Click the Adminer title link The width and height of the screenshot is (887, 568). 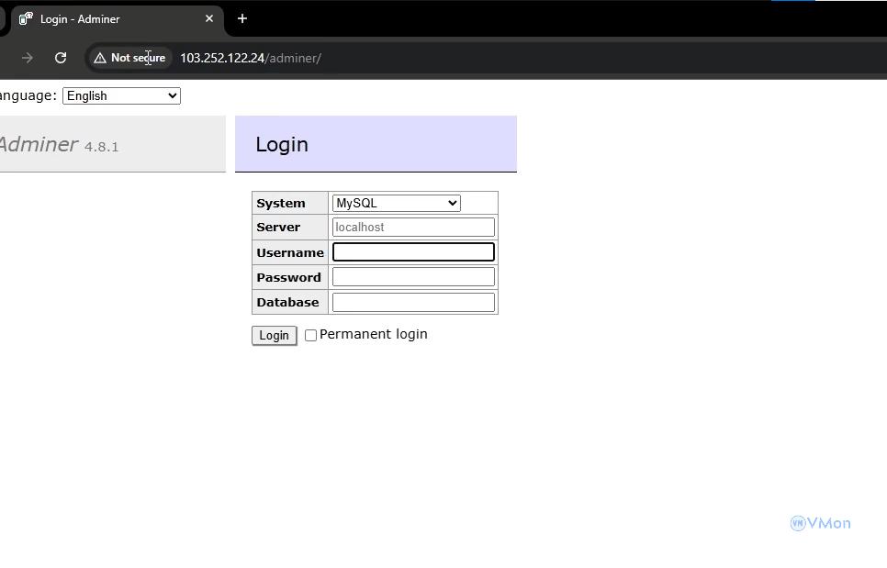coord(39,144)
